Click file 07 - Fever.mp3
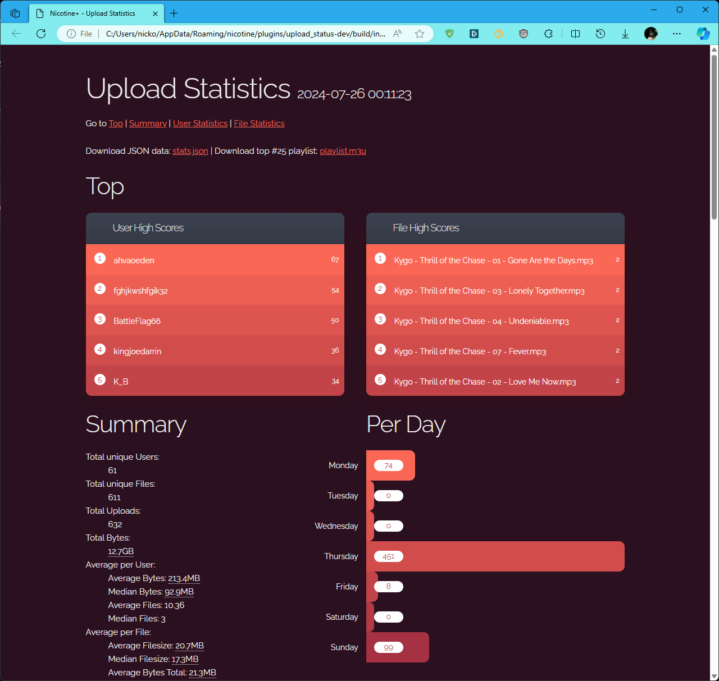Image resolution: width=719 pixels, height=681 pixels. click(495, 350)
